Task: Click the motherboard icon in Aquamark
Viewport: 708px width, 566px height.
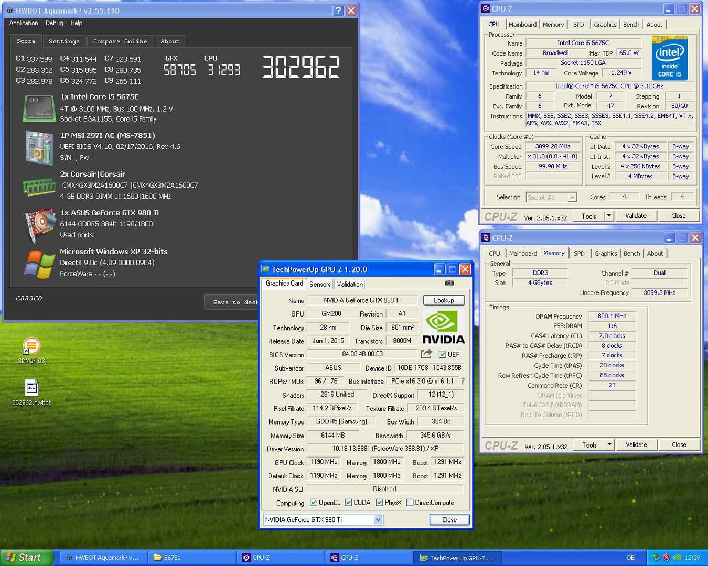Action: tap(39, 148)
